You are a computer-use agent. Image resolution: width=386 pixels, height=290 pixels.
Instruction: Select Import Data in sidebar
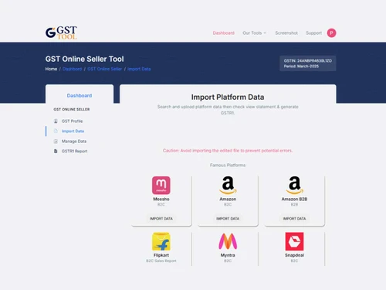click(x=73, y=131)
